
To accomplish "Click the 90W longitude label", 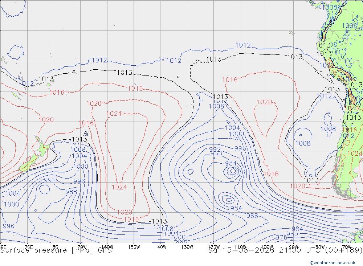I will (x=294, y=247).
